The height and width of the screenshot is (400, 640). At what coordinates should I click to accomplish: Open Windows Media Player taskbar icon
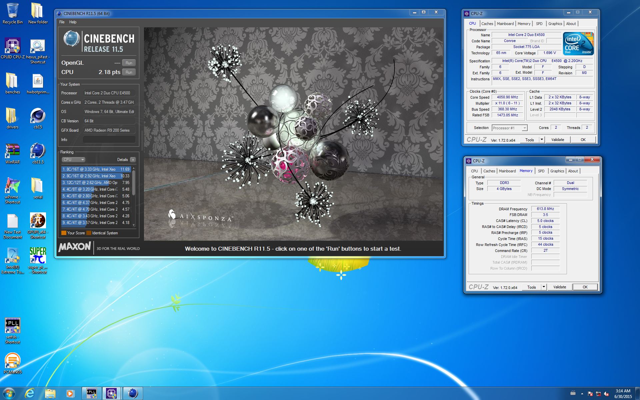click(70, 393)
